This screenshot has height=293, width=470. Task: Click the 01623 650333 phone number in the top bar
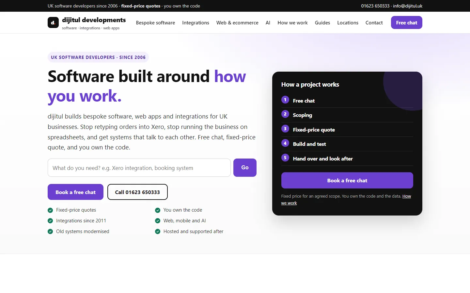[375, 6]
